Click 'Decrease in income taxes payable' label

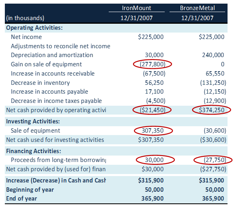(x=56, y=101)
